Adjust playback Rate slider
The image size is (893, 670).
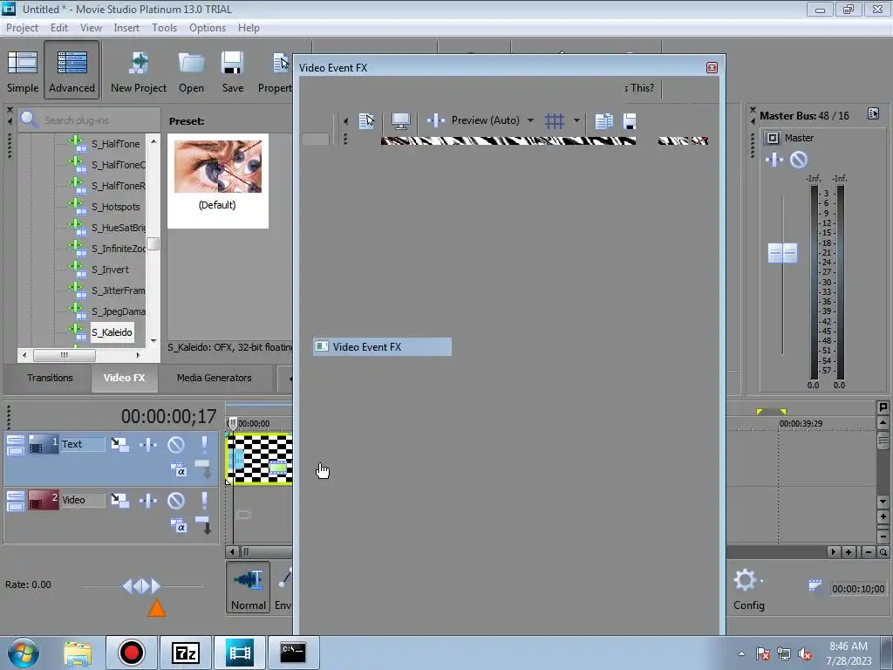tap(142, 585)
